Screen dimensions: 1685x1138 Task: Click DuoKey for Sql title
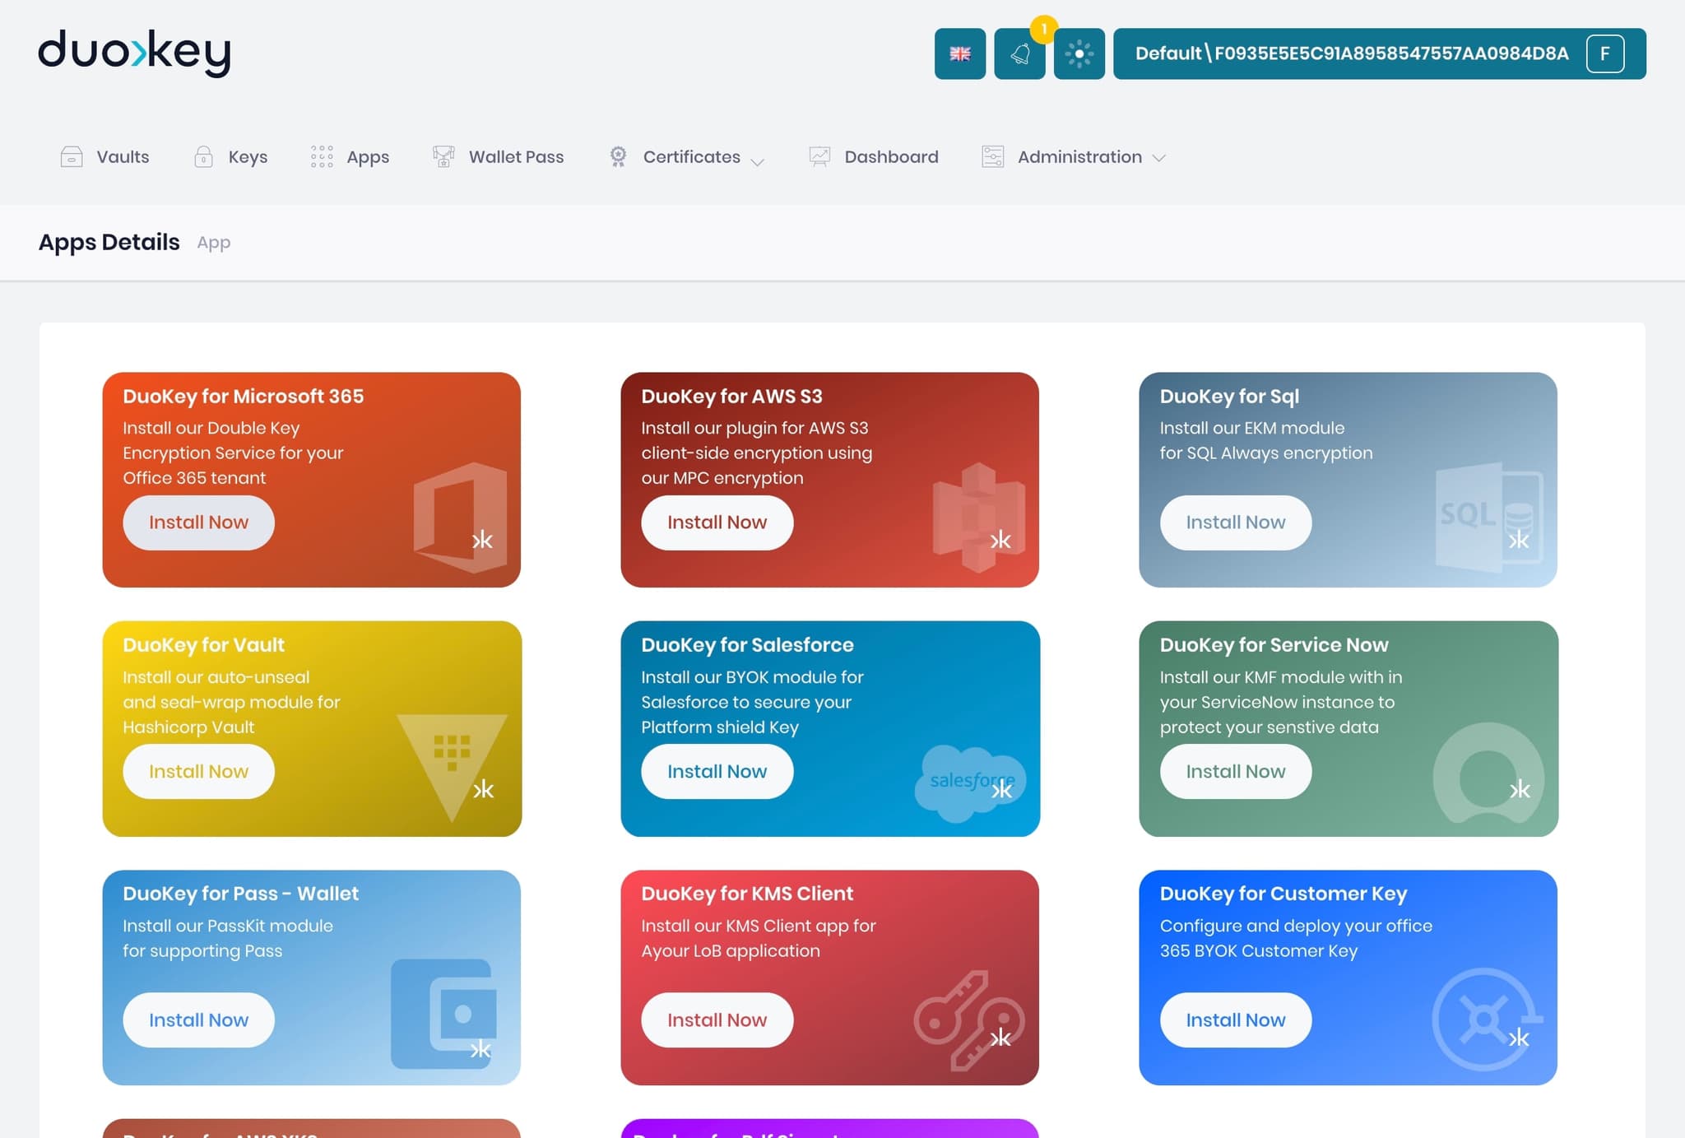click(x=1229, y=396)
